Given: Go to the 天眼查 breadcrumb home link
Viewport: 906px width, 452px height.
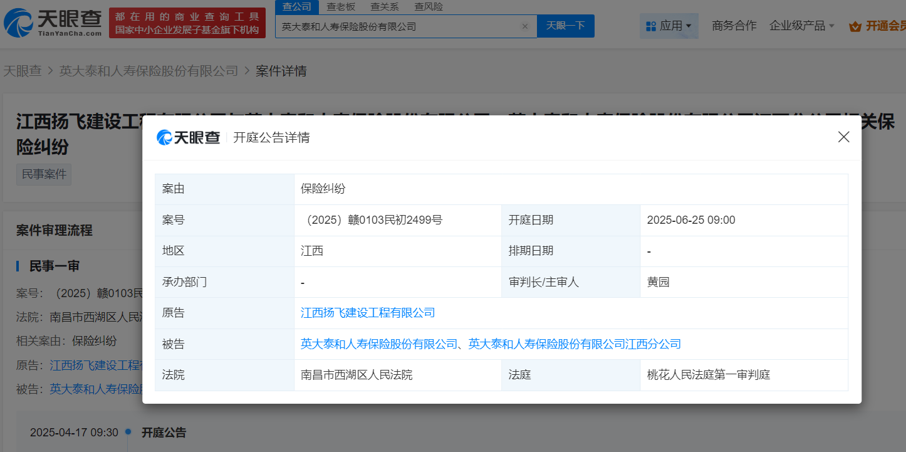Looking at the screenshot, I should pos(23,71).
